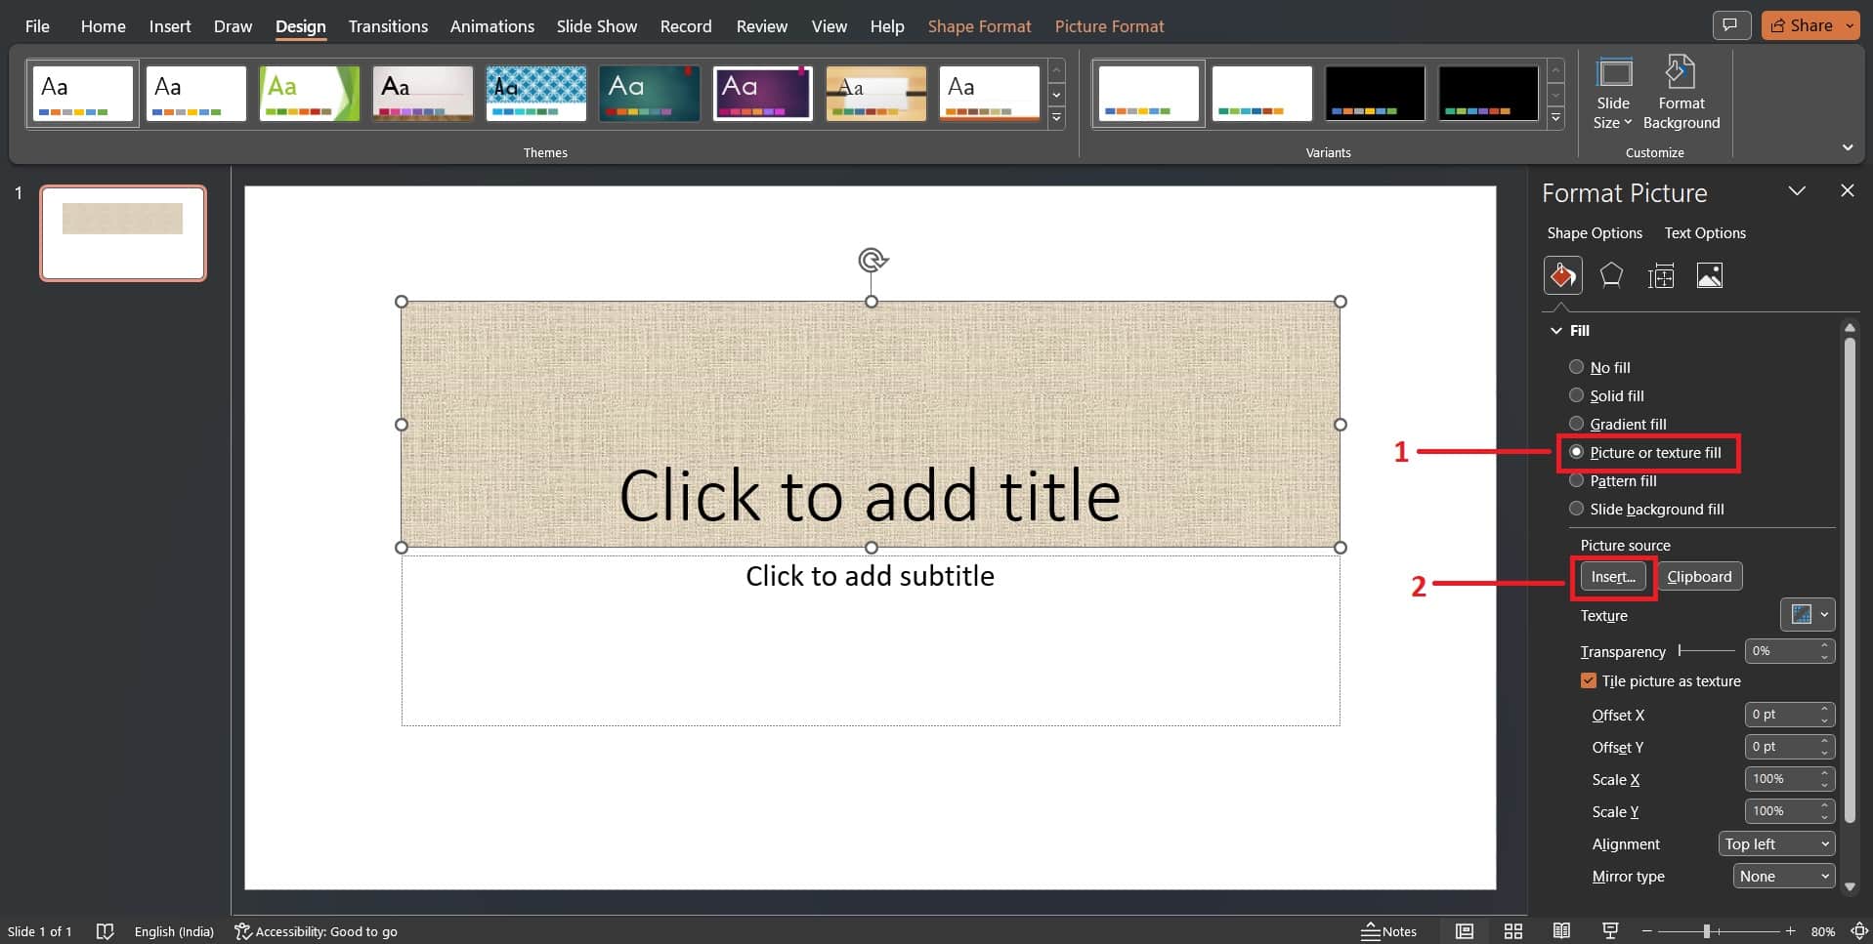Viewport: 1873px width, 944px height.
Task: Switch to Slide Sorter view
Action: point(1512,930)
